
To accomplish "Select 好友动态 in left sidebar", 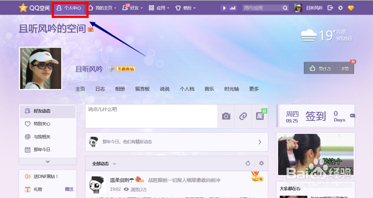I will 48,111.
